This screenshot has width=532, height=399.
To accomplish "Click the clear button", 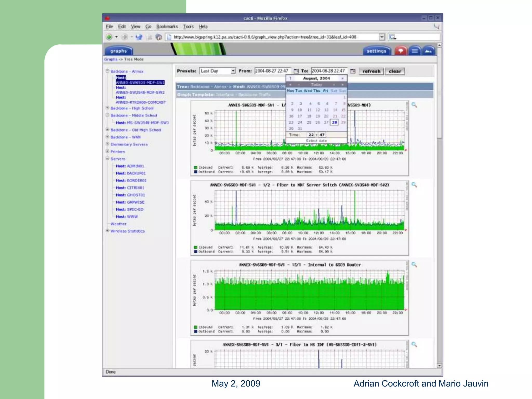I will tap(395, 71).
